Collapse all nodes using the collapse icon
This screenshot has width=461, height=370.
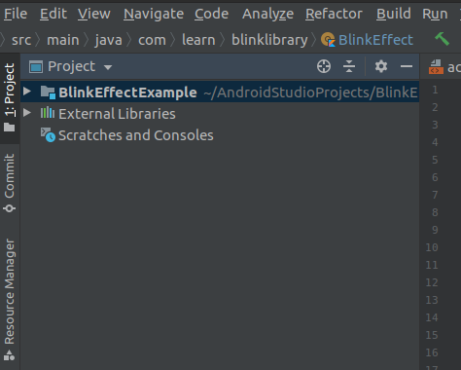tap(349, 66)
